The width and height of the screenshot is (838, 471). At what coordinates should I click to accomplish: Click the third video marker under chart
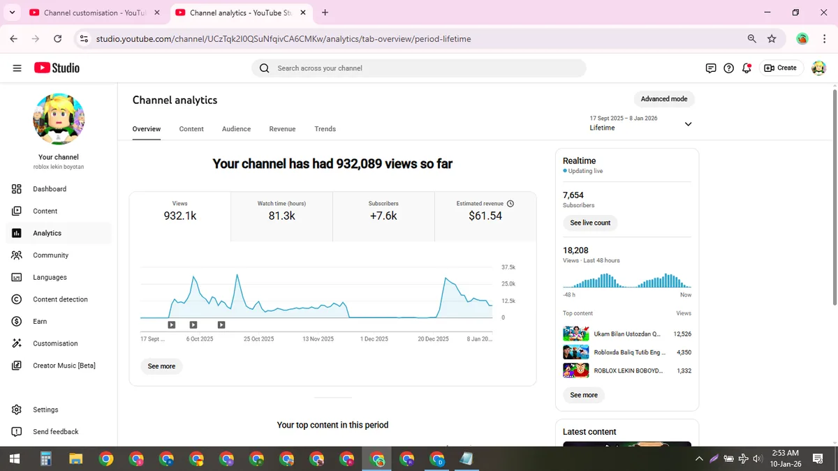[221, 324]
